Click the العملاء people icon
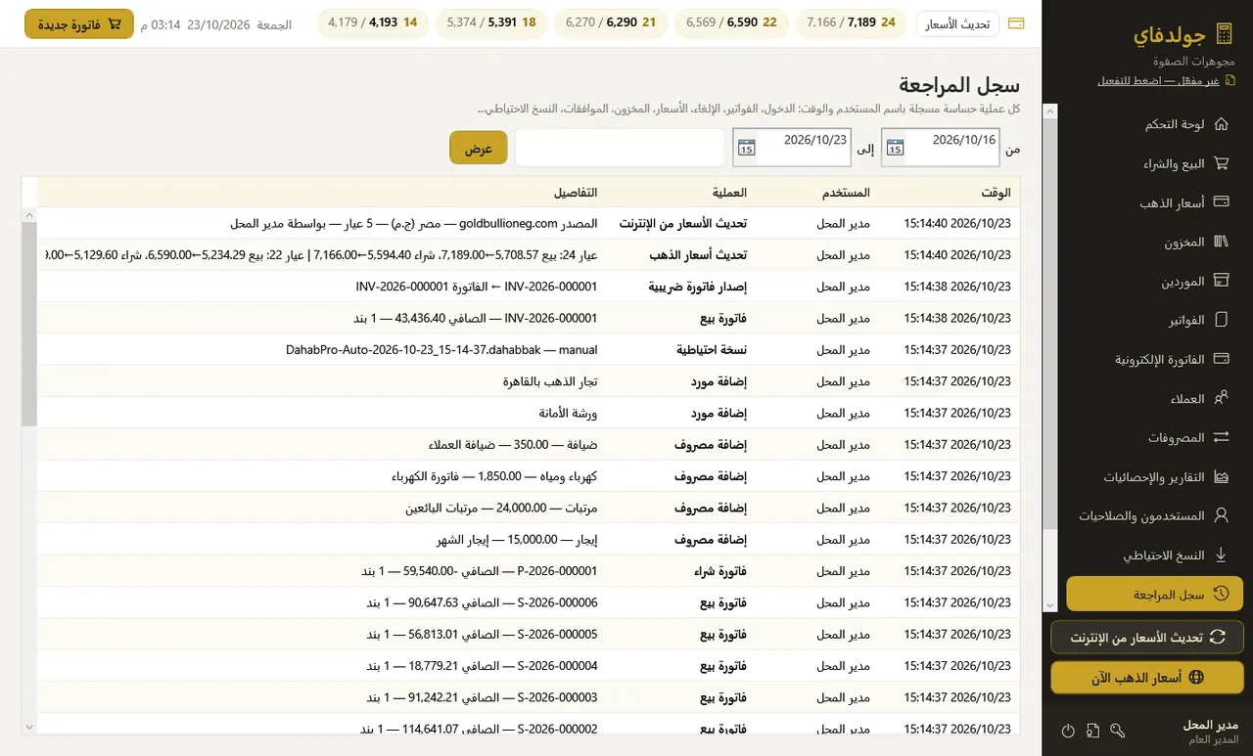The height and width of the screenshot is (756, 1253). click(1221, 398)
